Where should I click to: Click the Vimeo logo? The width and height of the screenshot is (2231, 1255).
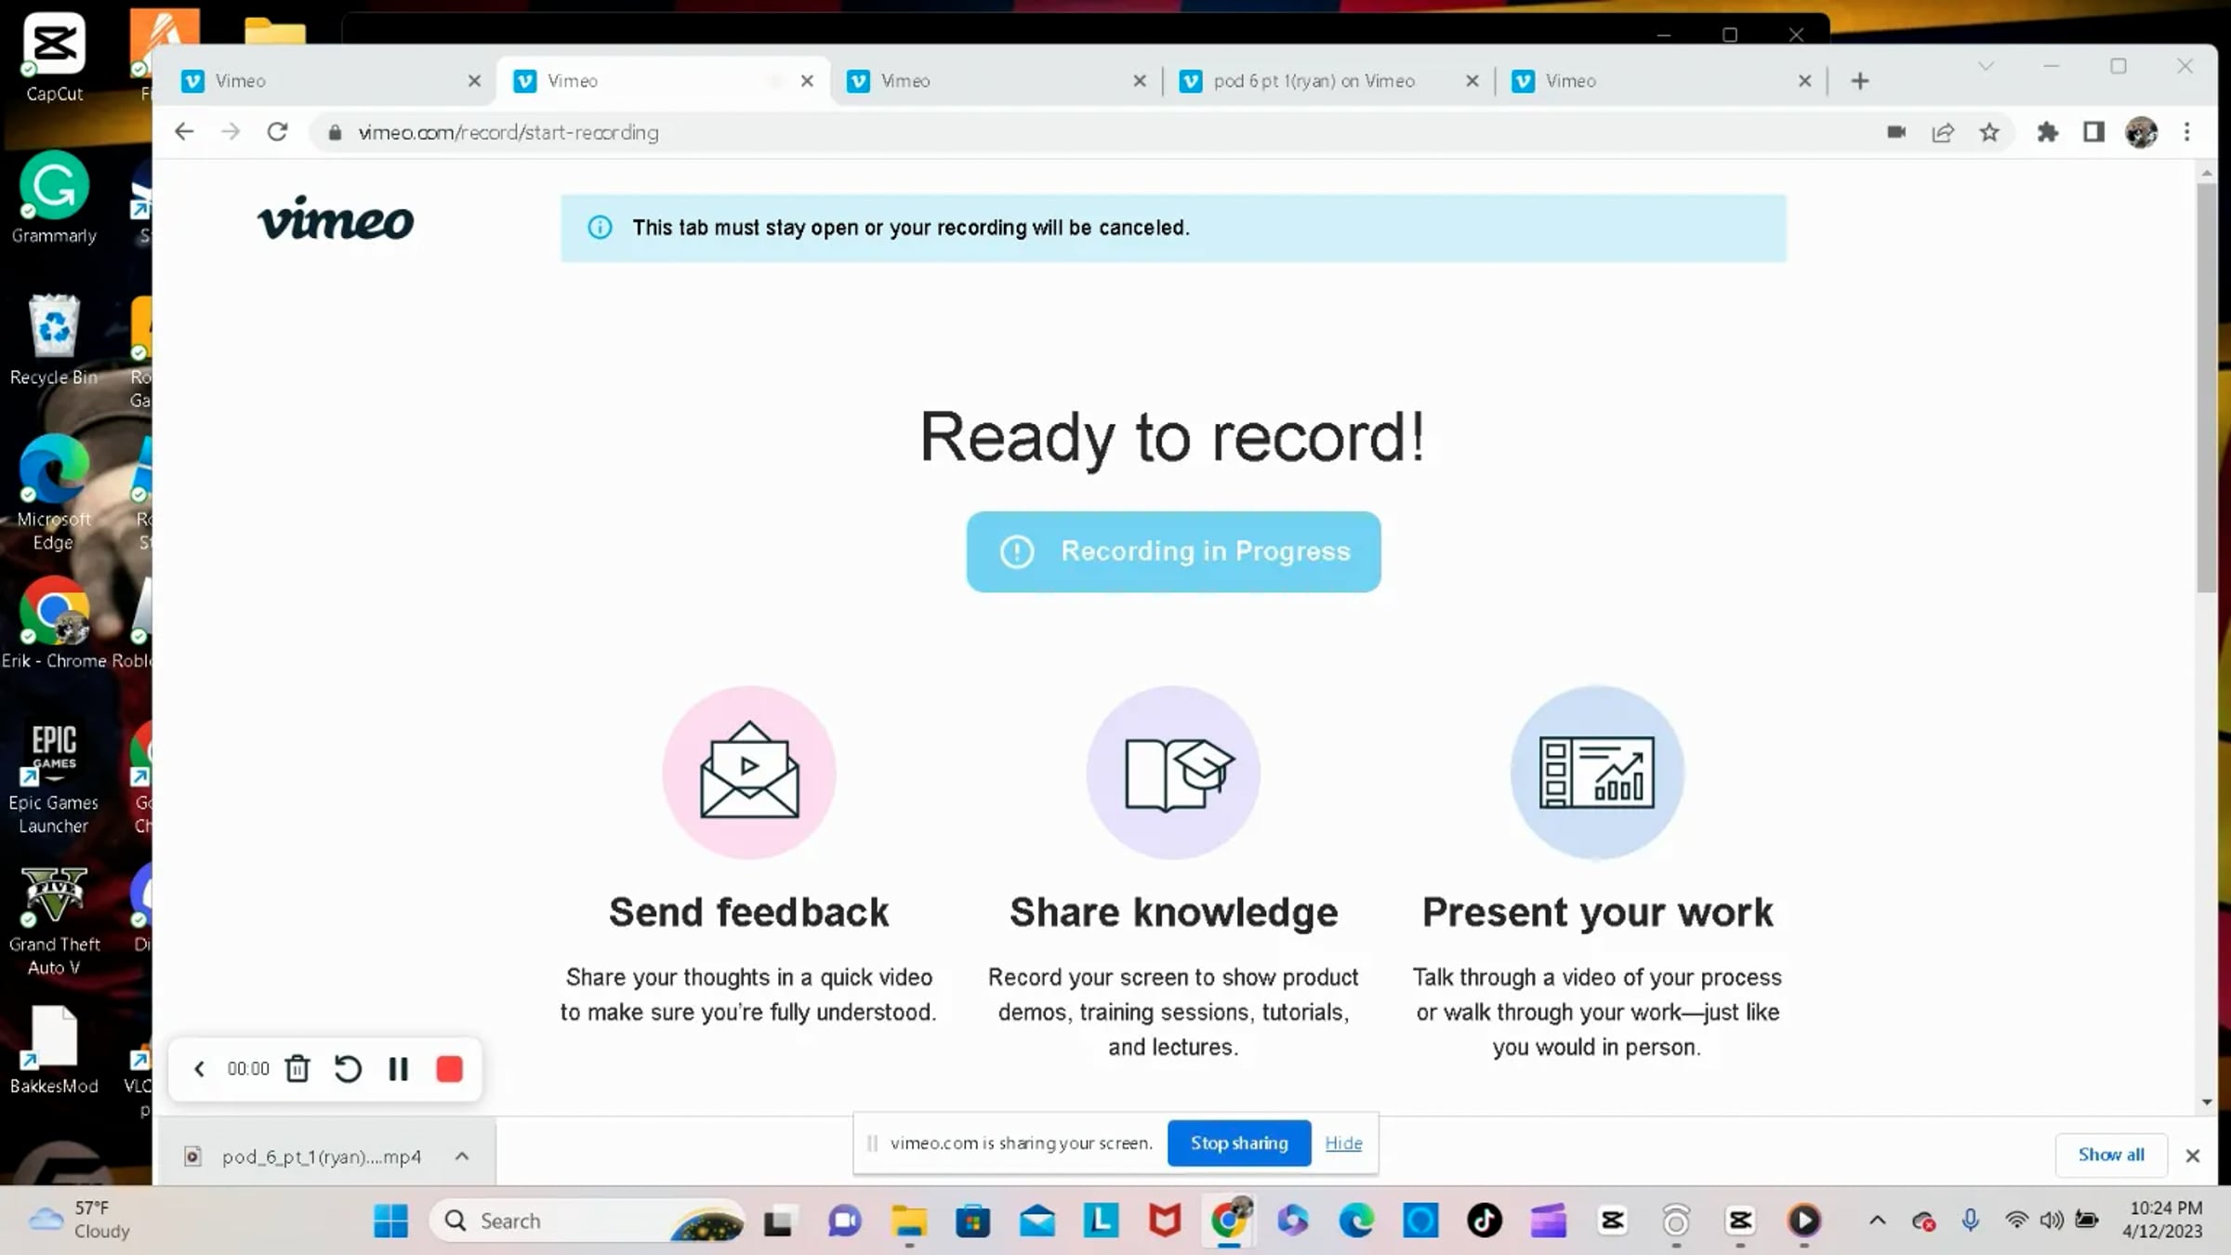pos(336,219)
